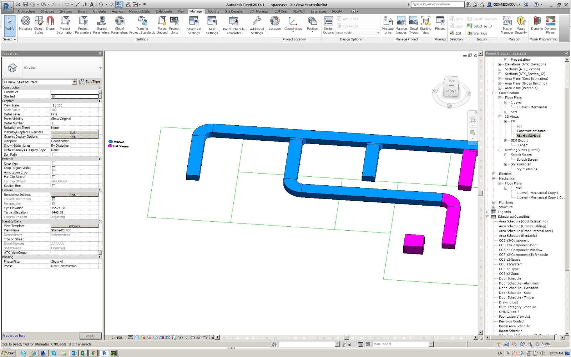Launch the Macro Manager

[507, 24]
